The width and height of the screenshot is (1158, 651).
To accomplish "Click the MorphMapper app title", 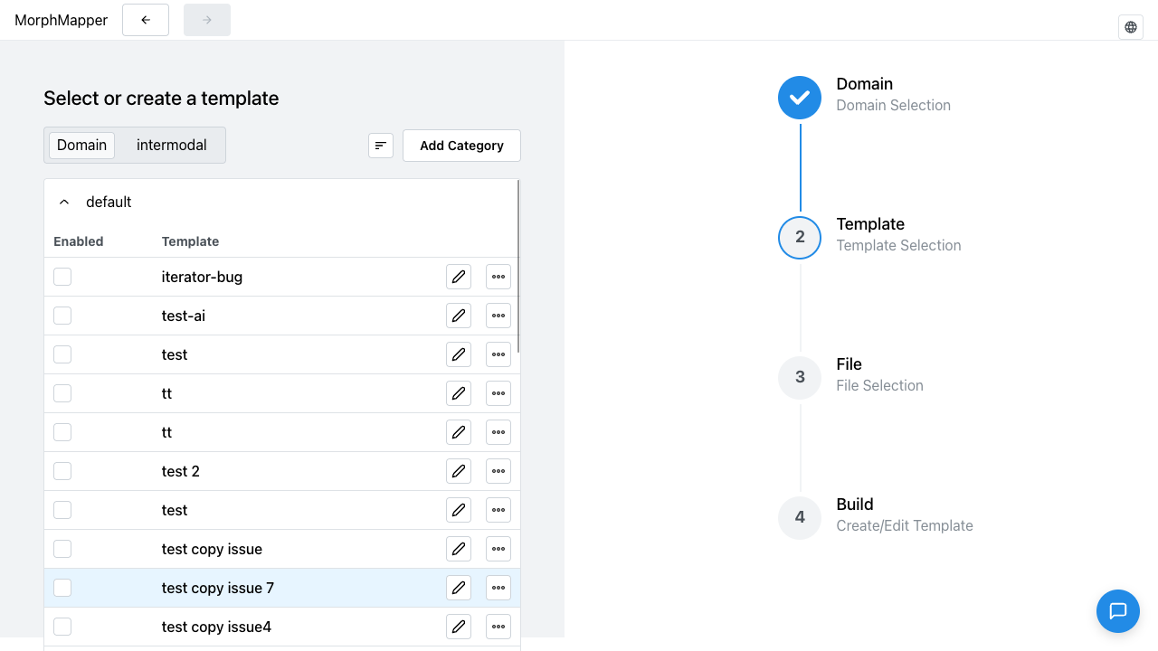I will [62, 20].
